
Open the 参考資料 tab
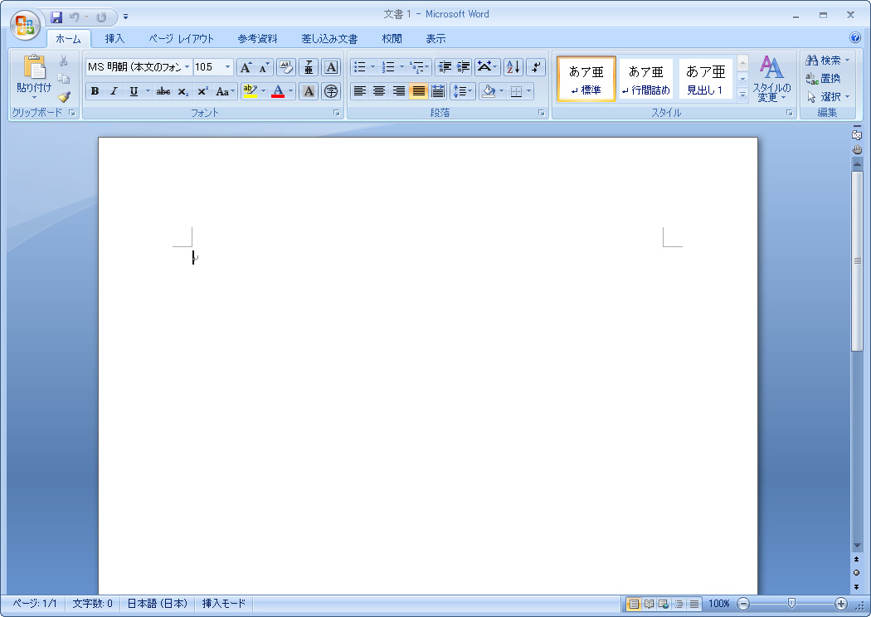point(257,39)
